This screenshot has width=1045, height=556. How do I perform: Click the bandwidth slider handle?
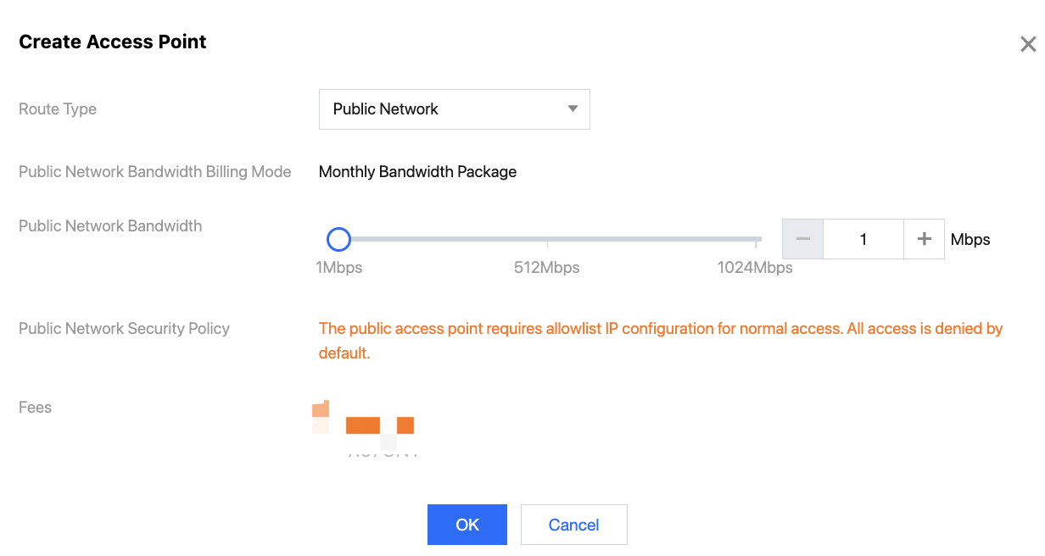pos(338,240)
